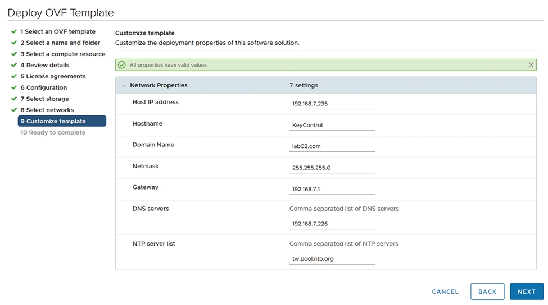Go to step 2 Select a name and folder
The image size is (548, 305).
tap(60, 43)
